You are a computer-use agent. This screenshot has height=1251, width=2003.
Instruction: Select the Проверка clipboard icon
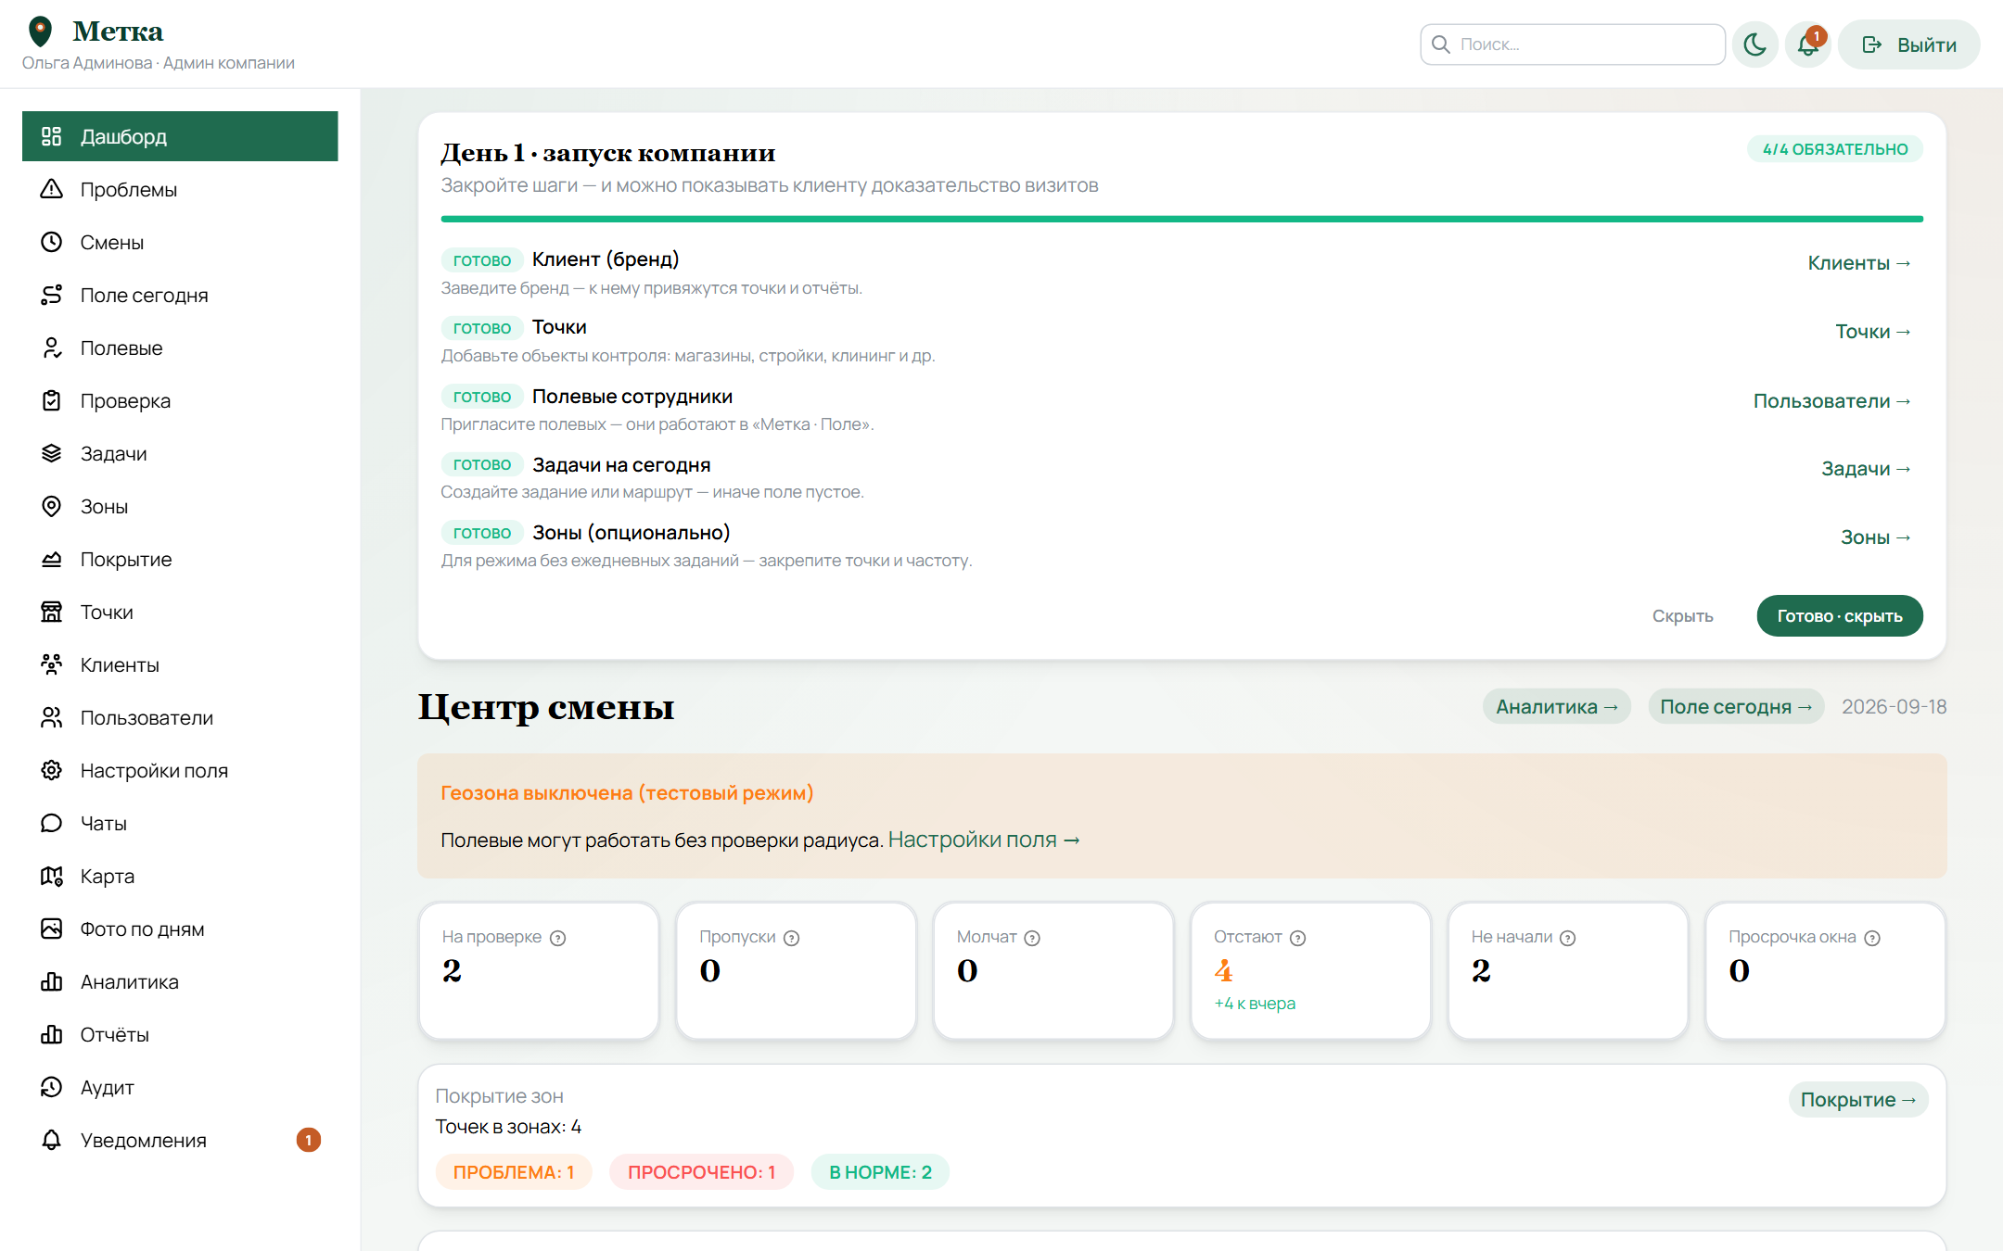click(x=52, y=400)
